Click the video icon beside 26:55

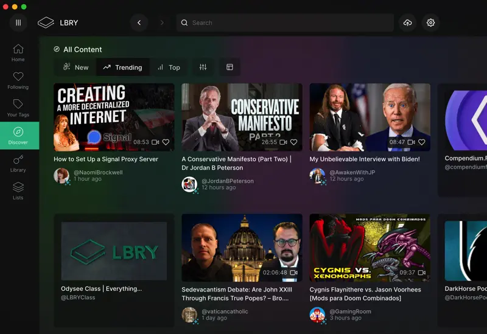pyautogui.click(x=283, y=142)
